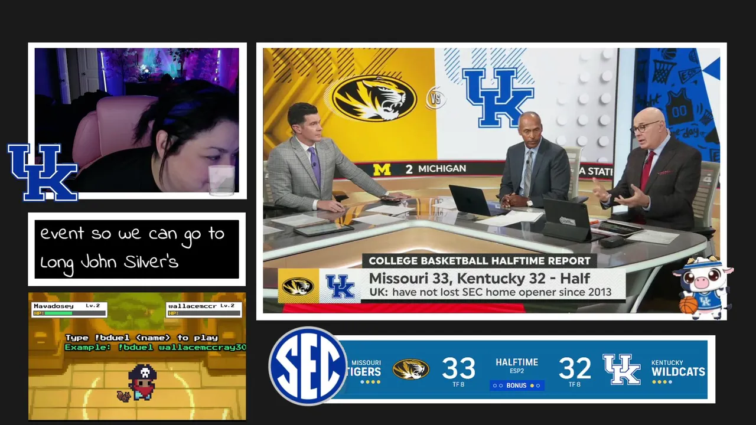Click the Missouri logo in the halftime banner
This screenshot has width=756, height=425.
tap(298, 286)
